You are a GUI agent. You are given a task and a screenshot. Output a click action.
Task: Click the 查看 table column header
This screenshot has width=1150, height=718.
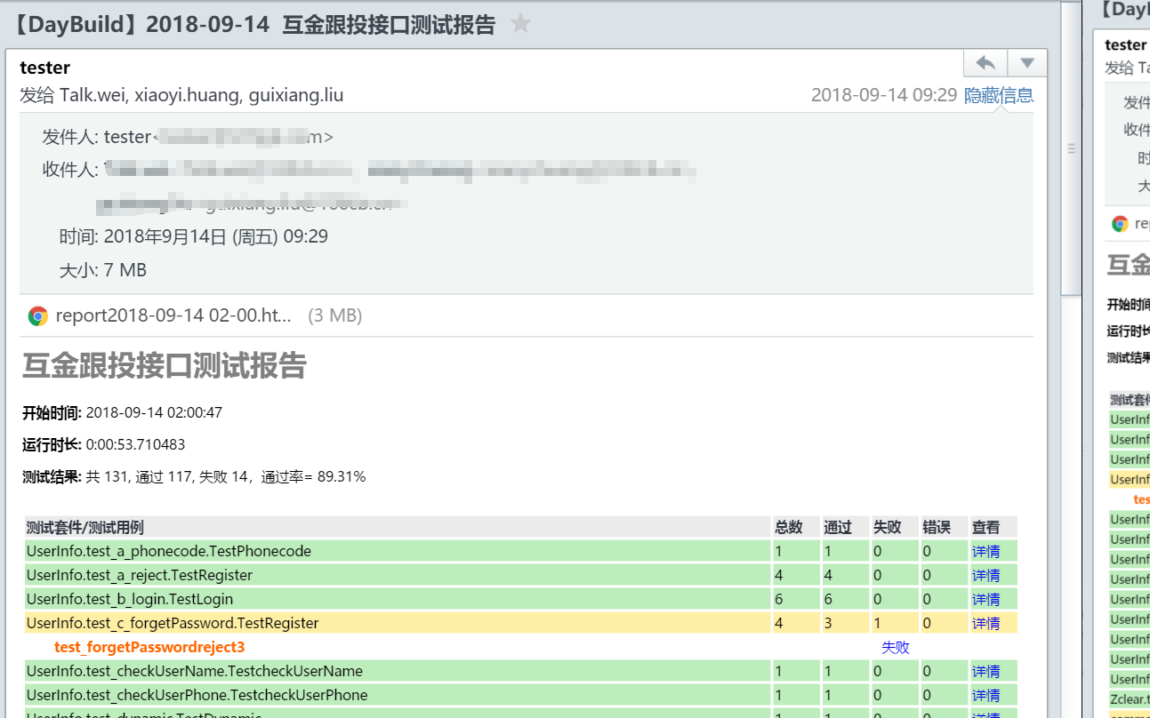[x=985, y=527]
